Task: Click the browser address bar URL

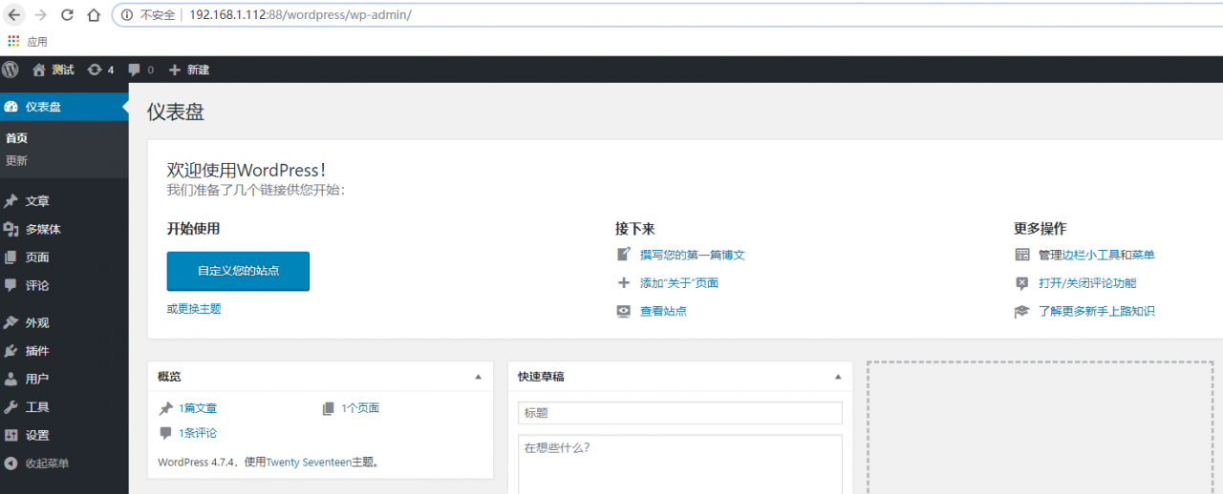Action: click(300, 15)
